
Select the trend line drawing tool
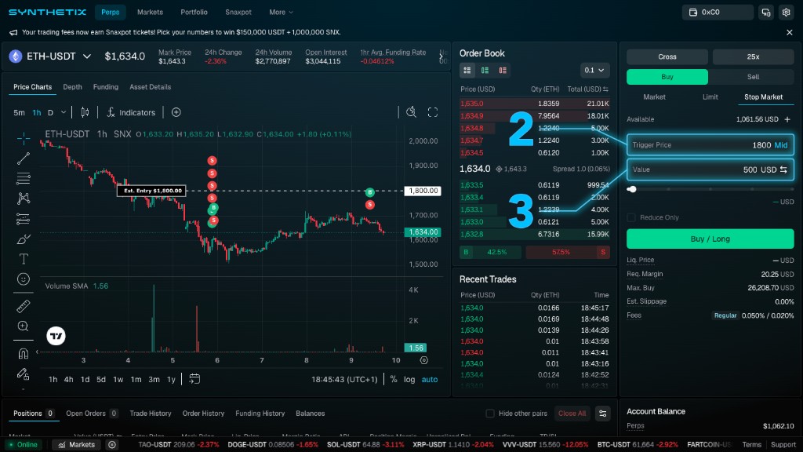[23, 159]
